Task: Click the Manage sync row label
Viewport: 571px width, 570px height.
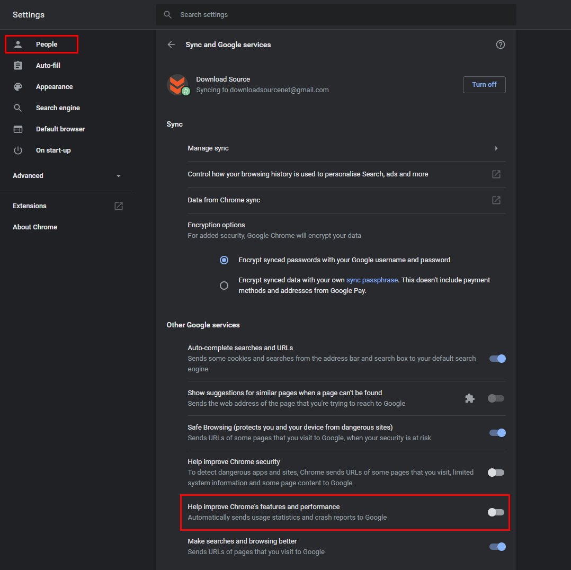Action: point(208,148)
